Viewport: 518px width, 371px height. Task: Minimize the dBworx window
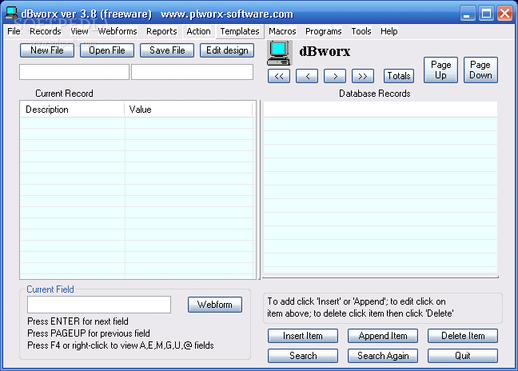click(x=467, y=14)
